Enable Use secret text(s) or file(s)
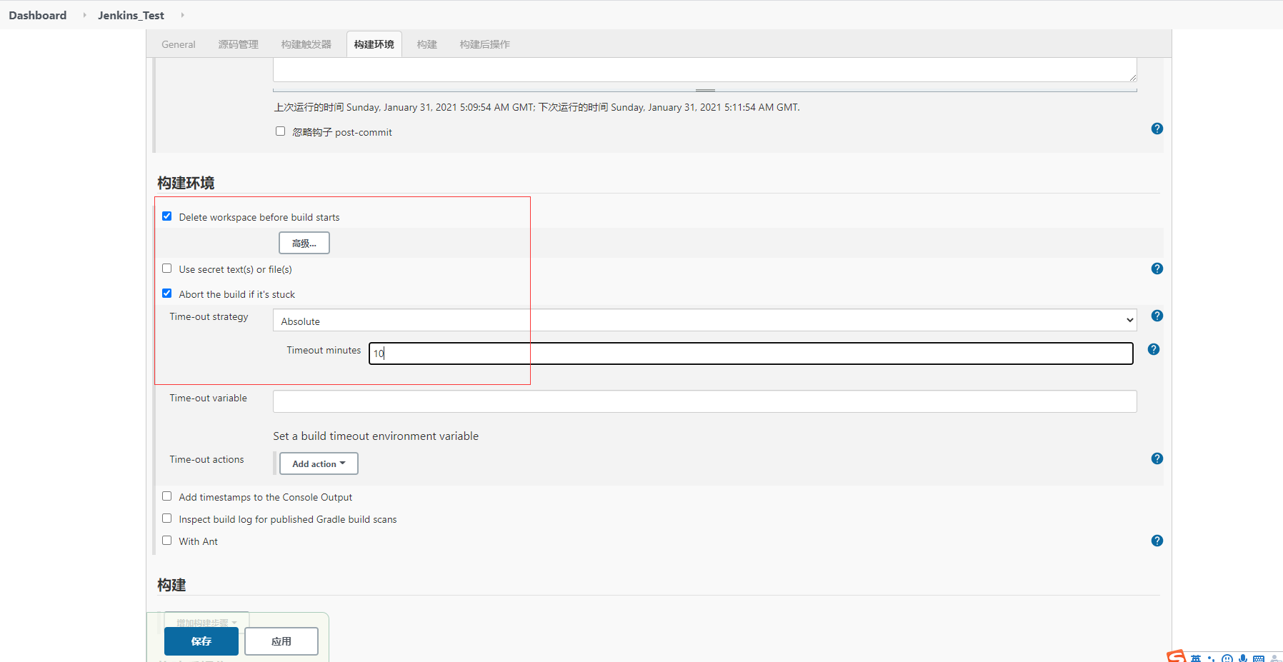 click(167, 269)
